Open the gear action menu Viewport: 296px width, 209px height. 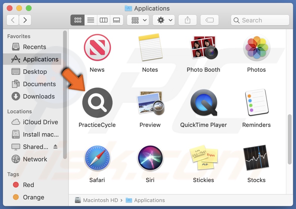tap(164, 20)
